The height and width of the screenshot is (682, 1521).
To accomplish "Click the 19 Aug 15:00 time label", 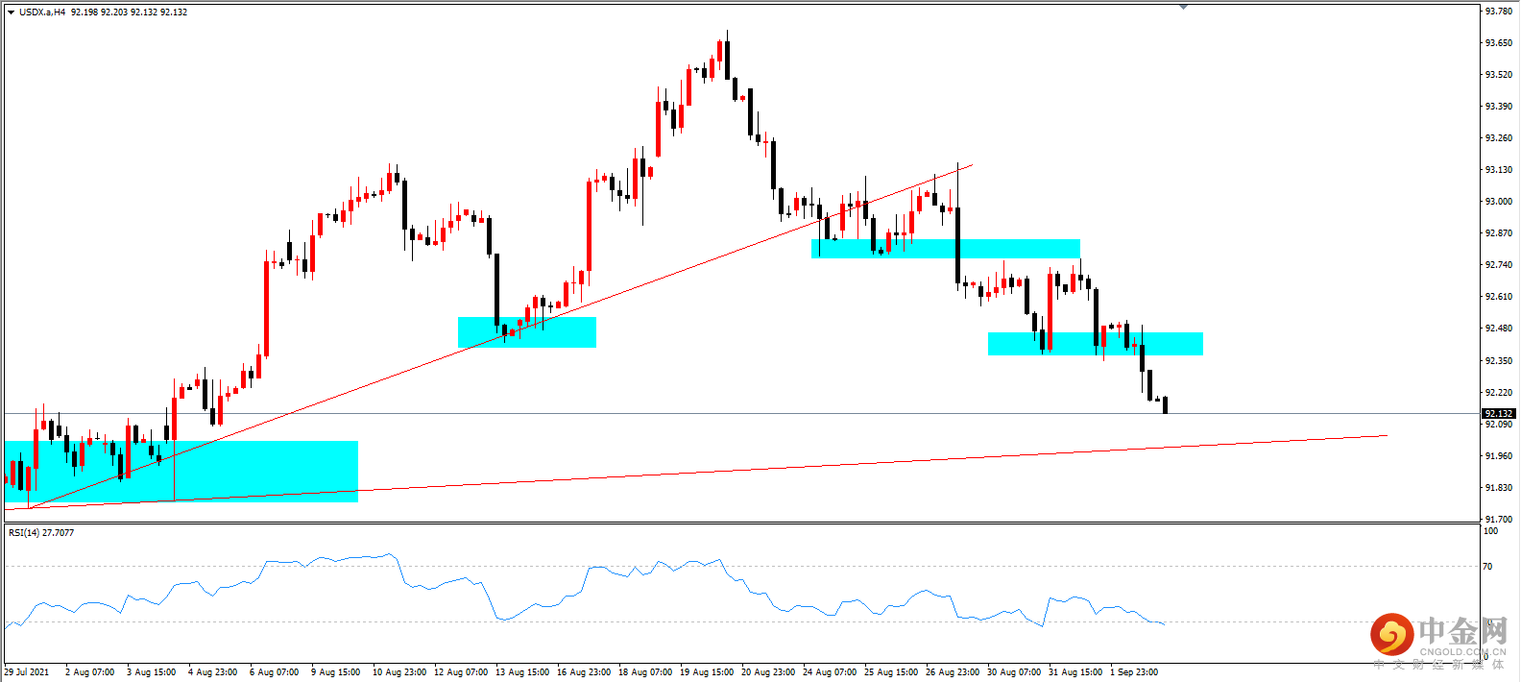I will tap(707, 671).
